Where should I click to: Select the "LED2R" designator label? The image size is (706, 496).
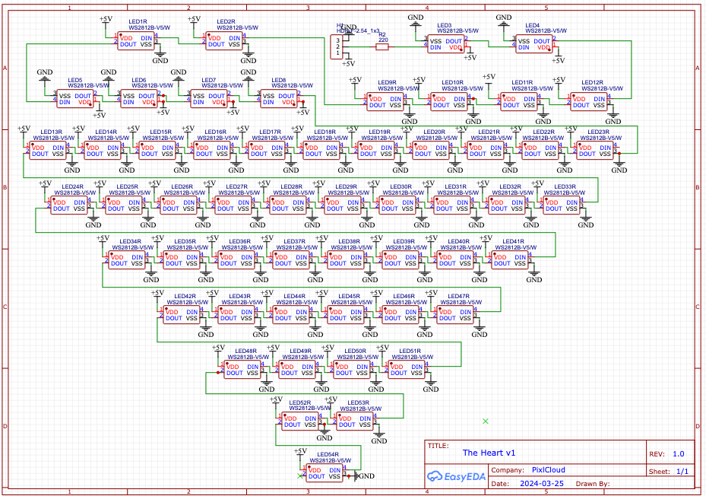tap(226, 21)
